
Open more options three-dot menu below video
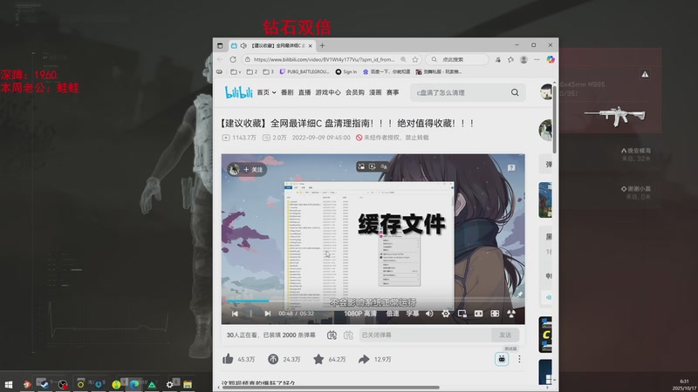tap(519, 359)
